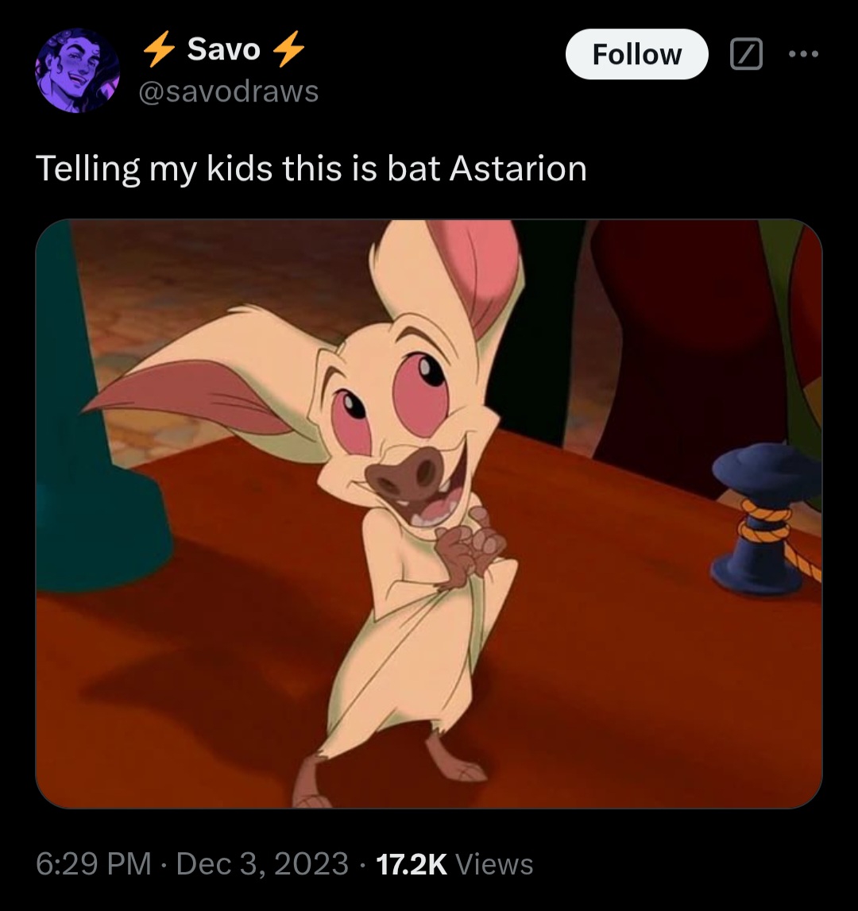Click the lightning bolt before Savo
Image resolution: width=858 pixels, height=911 pixels.
point(159,48)
